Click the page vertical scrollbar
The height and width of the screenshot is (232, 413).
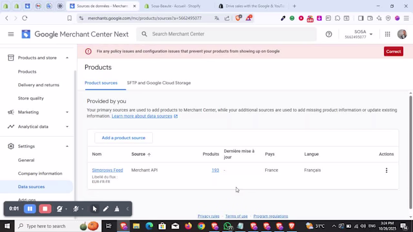tap(410, 152)
